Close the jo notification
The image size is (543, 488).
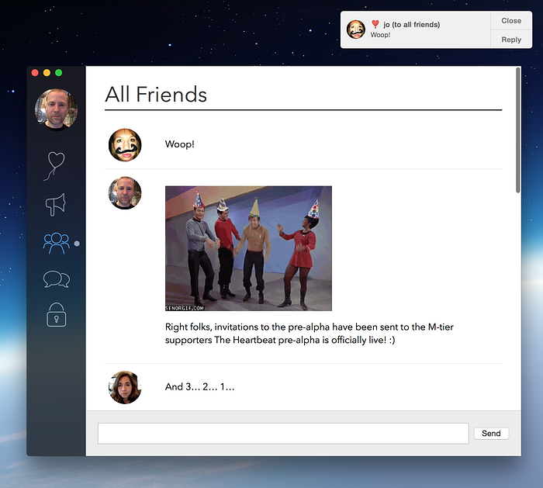(x=511, y=21)
